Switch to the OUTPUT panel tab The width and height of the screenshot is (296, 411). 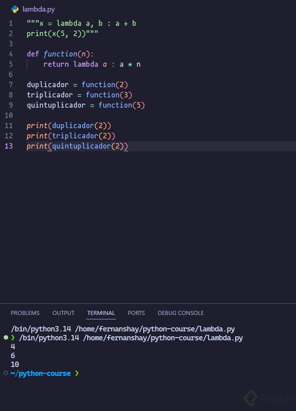[x=64, y=313]
